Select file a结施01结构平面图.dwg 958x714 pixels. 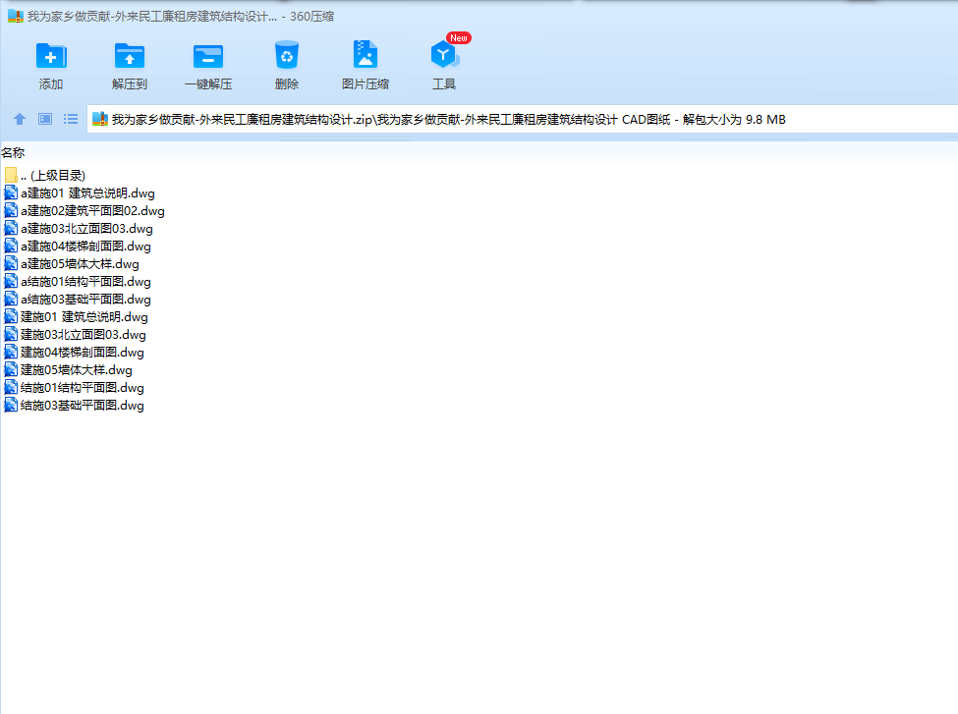85,282
